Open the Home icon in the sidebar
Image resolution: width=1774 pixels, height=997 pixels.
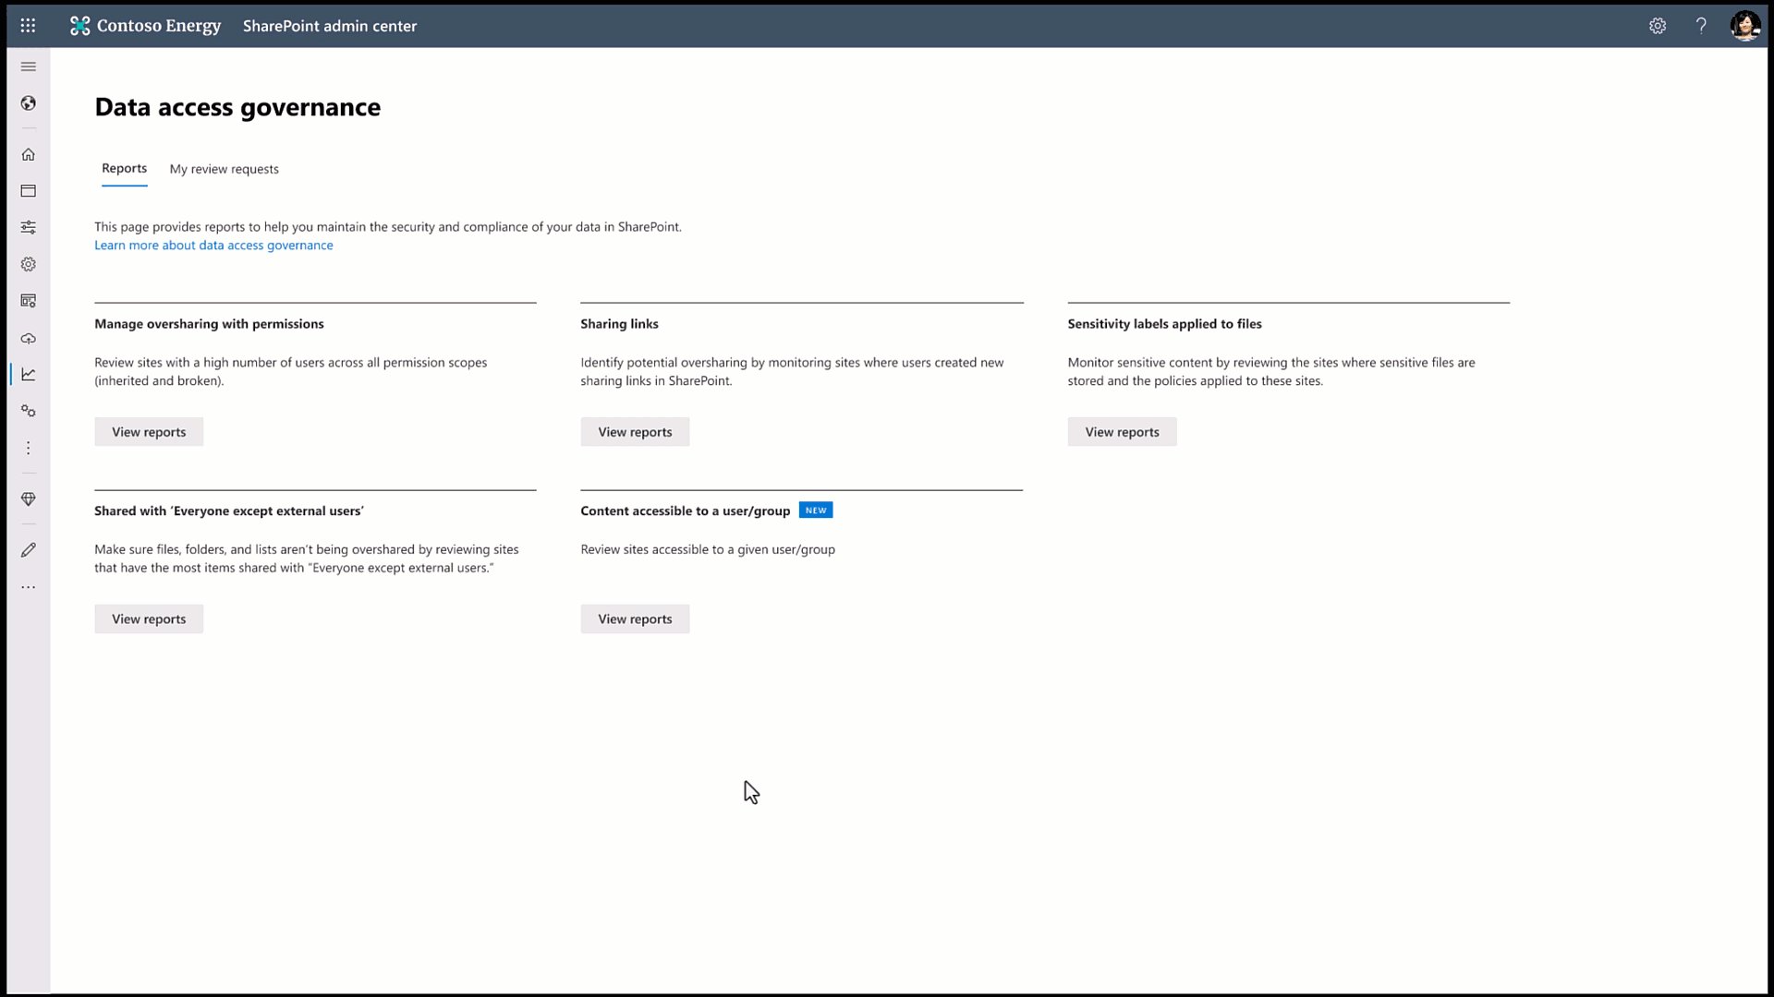tap(29, 154)
